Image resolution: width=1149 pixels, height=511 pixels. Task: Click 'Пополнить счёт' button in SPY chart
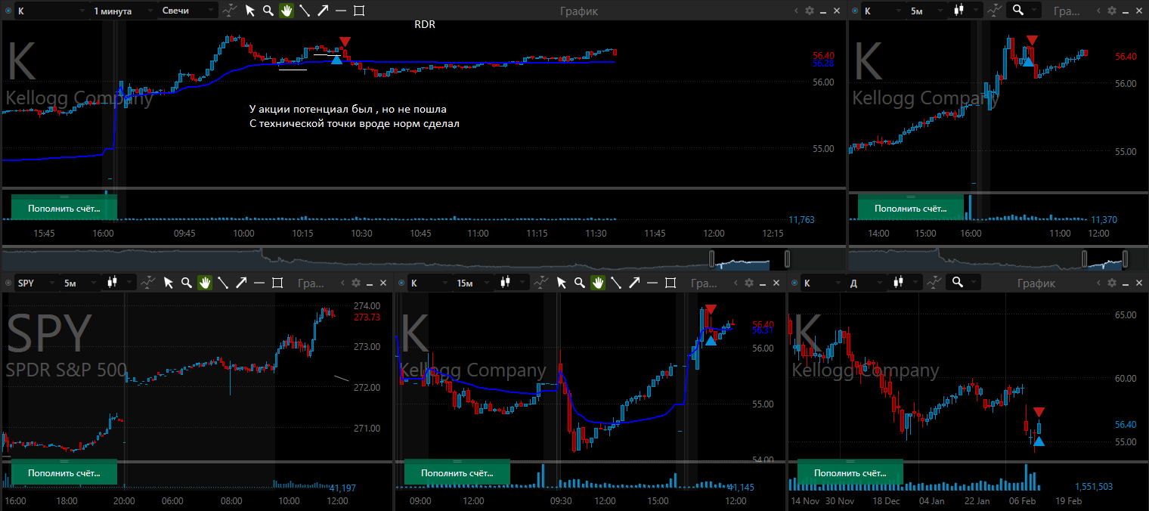point(64,472)
